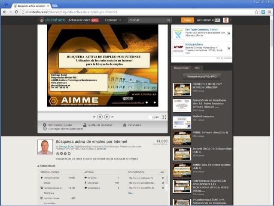Expand the Explorar dropdown
The height and width of the screenshot is (206, 274).
pos(113,20)
